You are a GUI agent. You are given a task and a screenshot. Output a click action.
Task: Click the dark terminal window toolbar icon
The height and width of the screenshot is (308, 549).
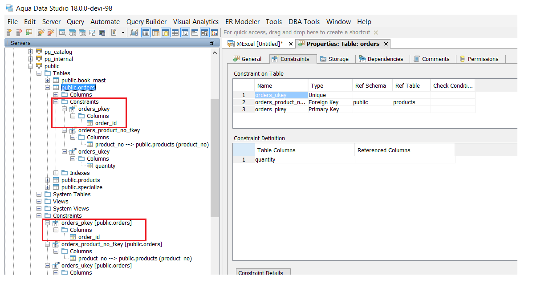(x=102, y=32)
